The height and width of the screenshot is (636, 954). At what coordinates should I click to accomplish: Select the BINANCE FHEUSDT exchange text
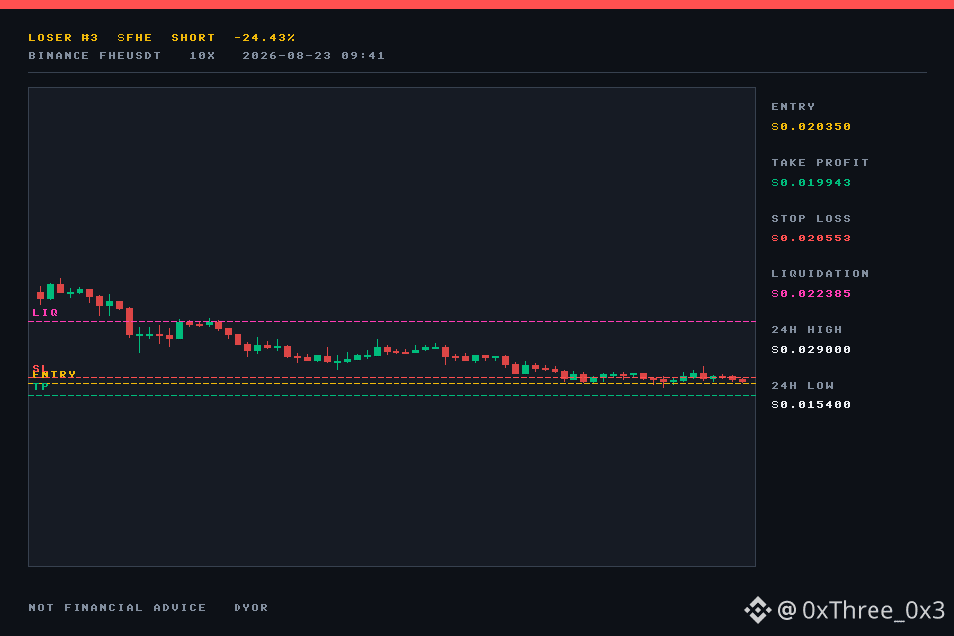(x=94, y=56)
